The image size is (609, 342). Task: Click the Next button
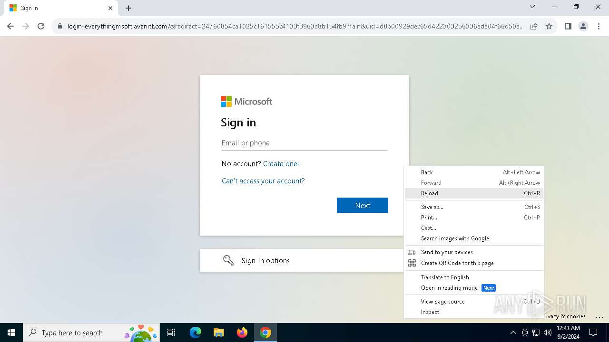363,205
